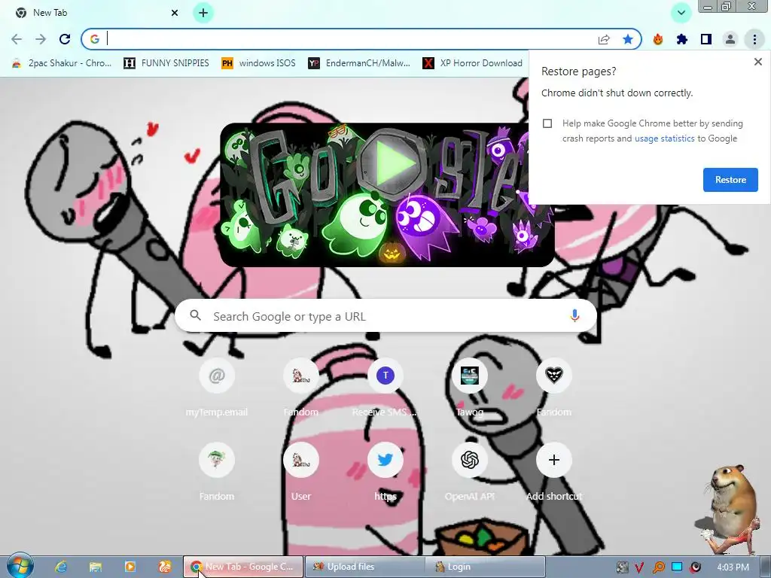Launch Internet Explorer from taskbar
The width and height of the screenshot is (771, 578).
pos(61,567)
